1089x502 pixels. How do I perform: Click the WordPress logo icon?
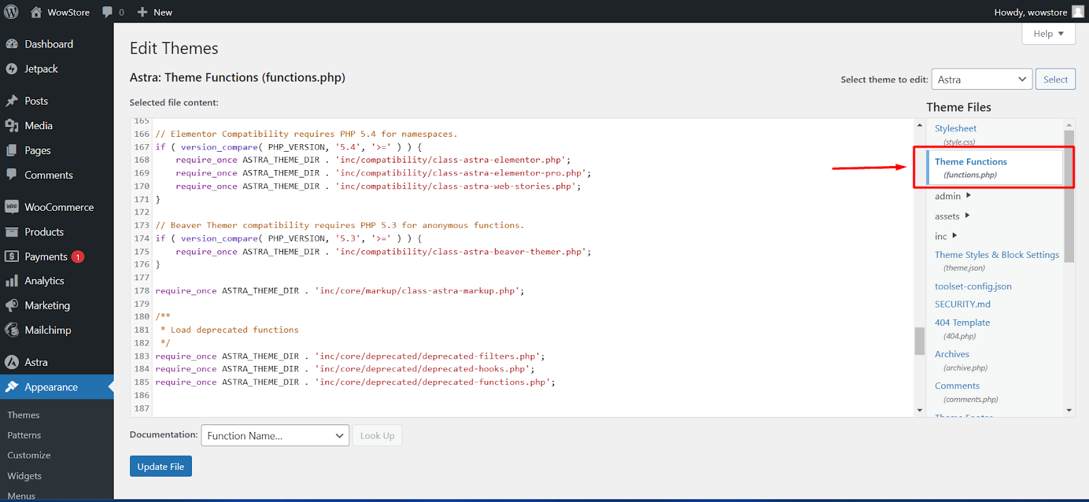click(12, 12)
